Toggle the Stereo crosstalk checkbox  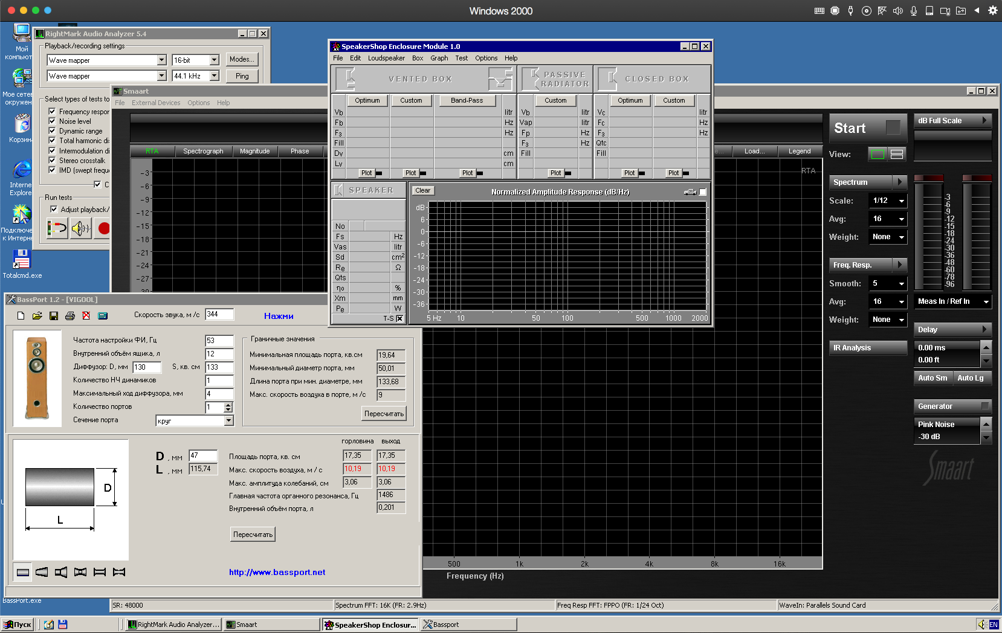pyautogui.click(x=52, y=160)
